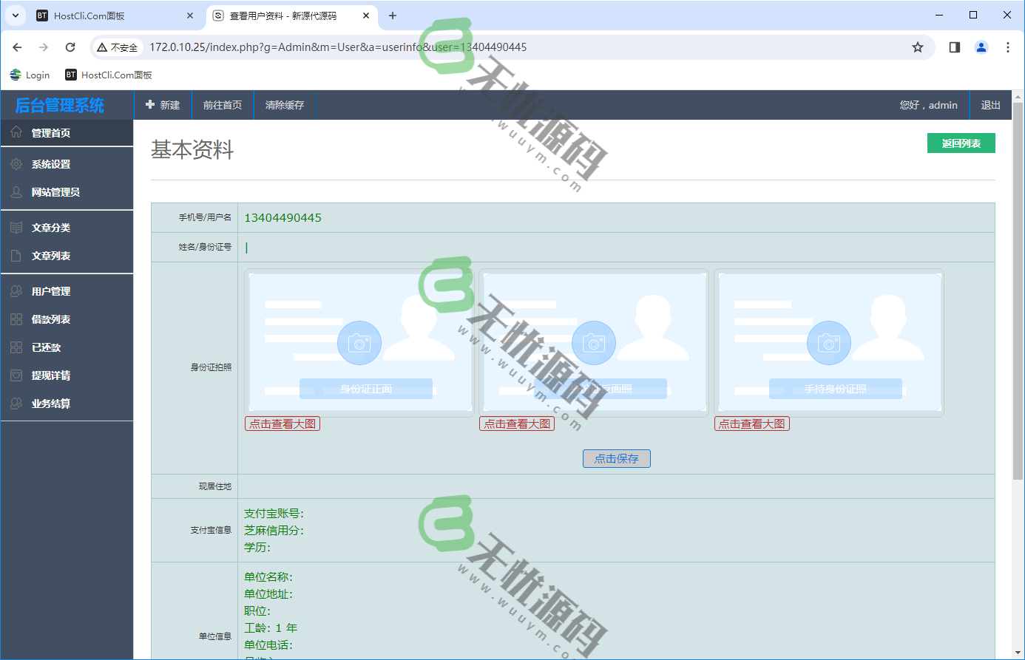The image size is (1025, 660).
Task: Bookmark this page with the star icon
Action: point(917,47)
